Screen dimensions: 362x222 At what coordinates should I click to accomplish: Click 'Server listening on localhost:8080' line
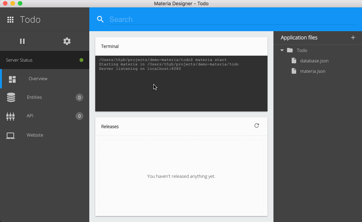pos(140,69)
